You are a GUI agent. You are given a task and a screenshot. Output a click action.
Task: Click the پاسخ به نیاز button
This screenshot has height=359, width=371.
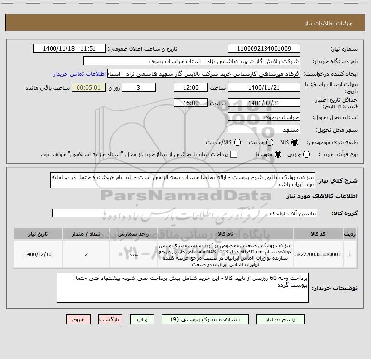tap(280, 319)
